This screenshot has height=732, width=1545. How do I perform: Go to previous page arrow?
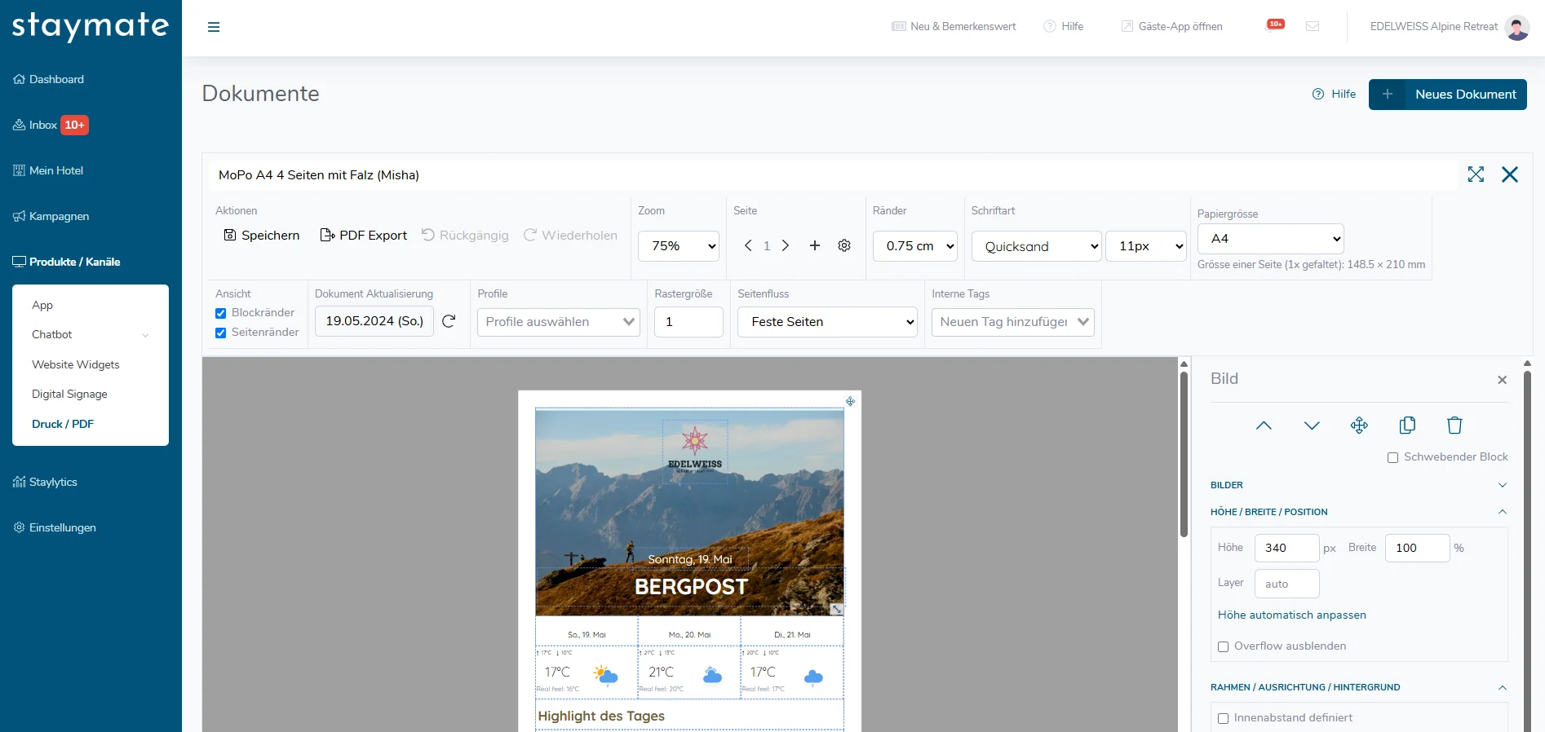click(747, 245)
